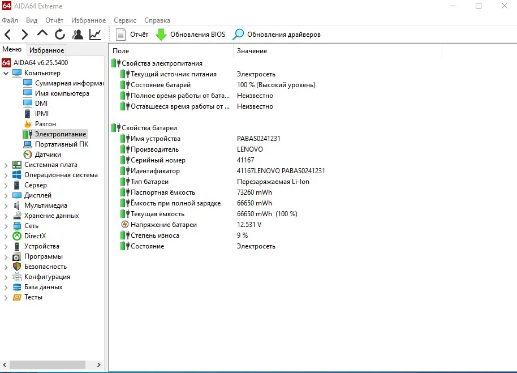Click the Тесты benchmark icon
The height and width of the screenshot is (373, 517).
[17, 297]
